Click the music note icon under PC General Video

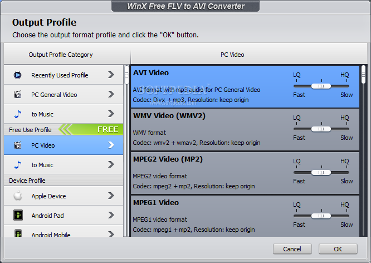18,114
